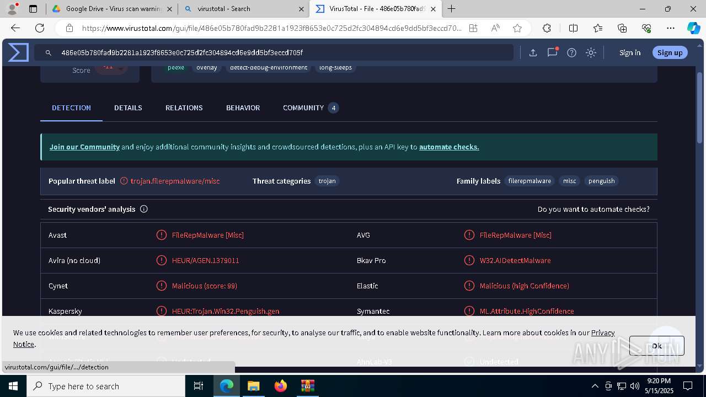Open the BEHAVIOR tab
Image resolution: width=706 pixels, height=397 pixels.
(243, 108)
